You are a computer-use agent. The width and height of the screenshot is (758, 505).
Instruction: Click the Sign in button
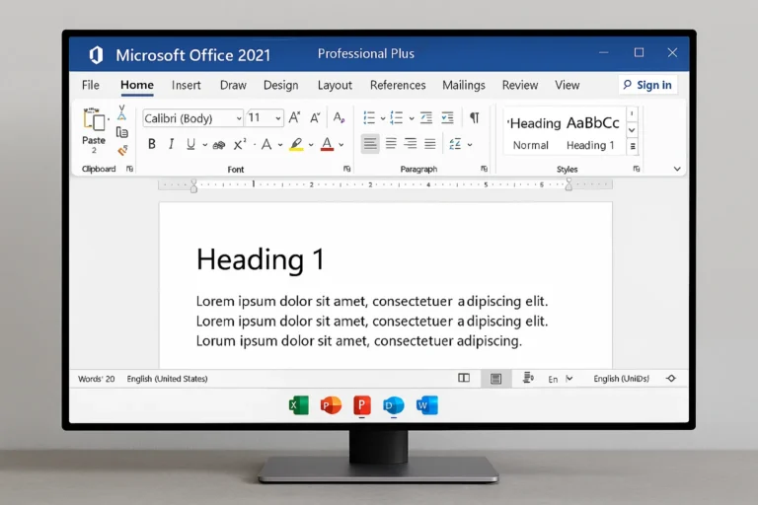[647, 85]
